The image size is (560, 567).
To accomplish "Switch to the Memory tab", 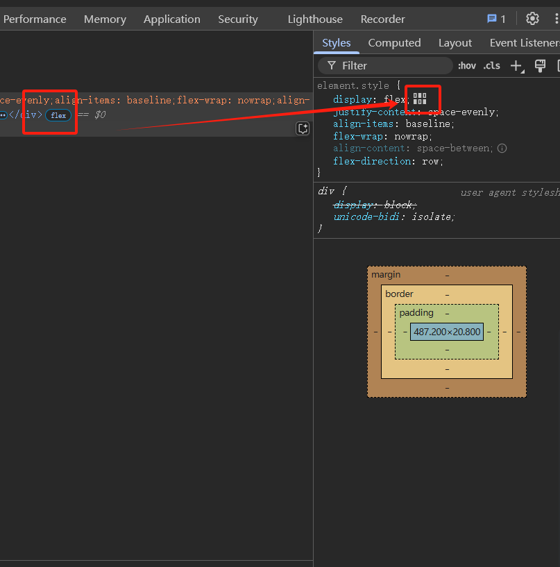I will (105, 19).
